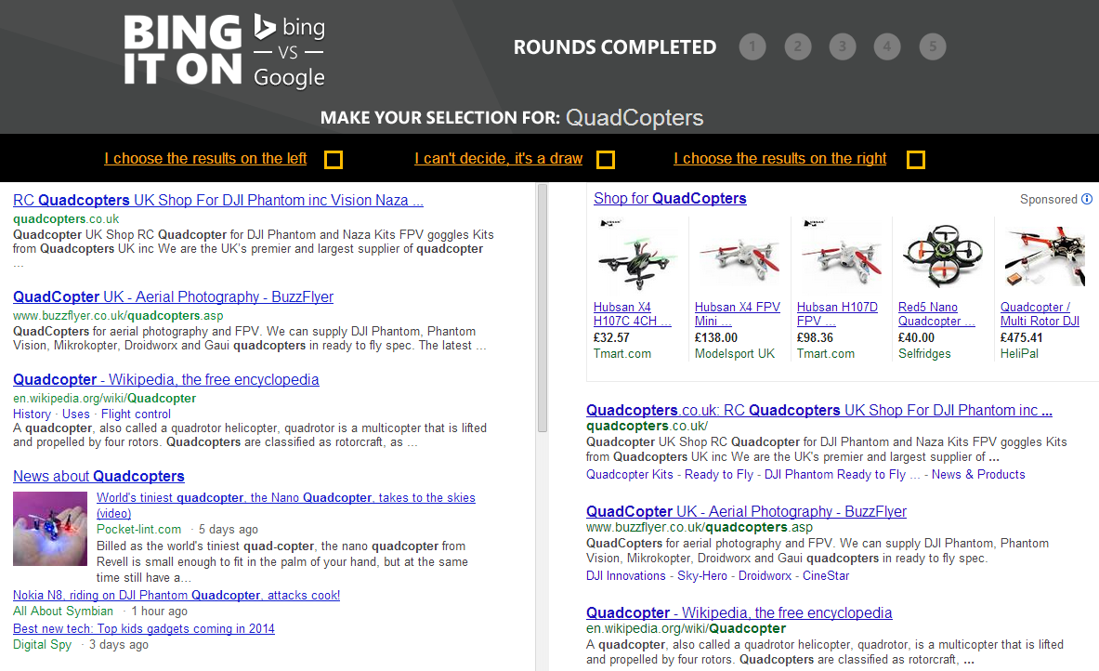Open 'Nokia N8, riding on DJI Phantom Quadcopter' article

click(177, 596)
